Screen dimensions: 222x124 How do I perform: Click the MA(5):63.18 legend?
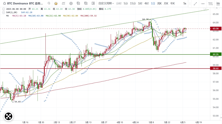point(19,16)
